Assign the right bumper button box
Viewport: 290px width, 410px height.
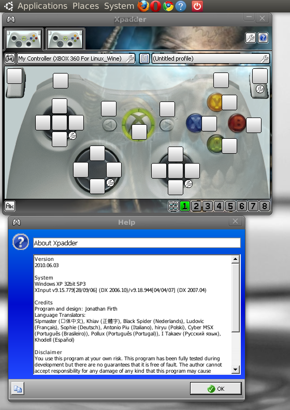point(221,80)
